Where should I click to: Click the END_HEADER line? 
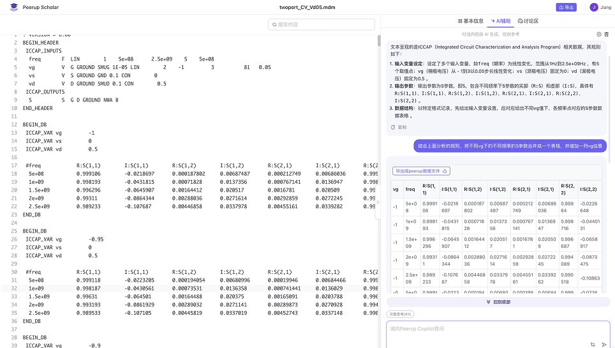(x=38, y=108)
